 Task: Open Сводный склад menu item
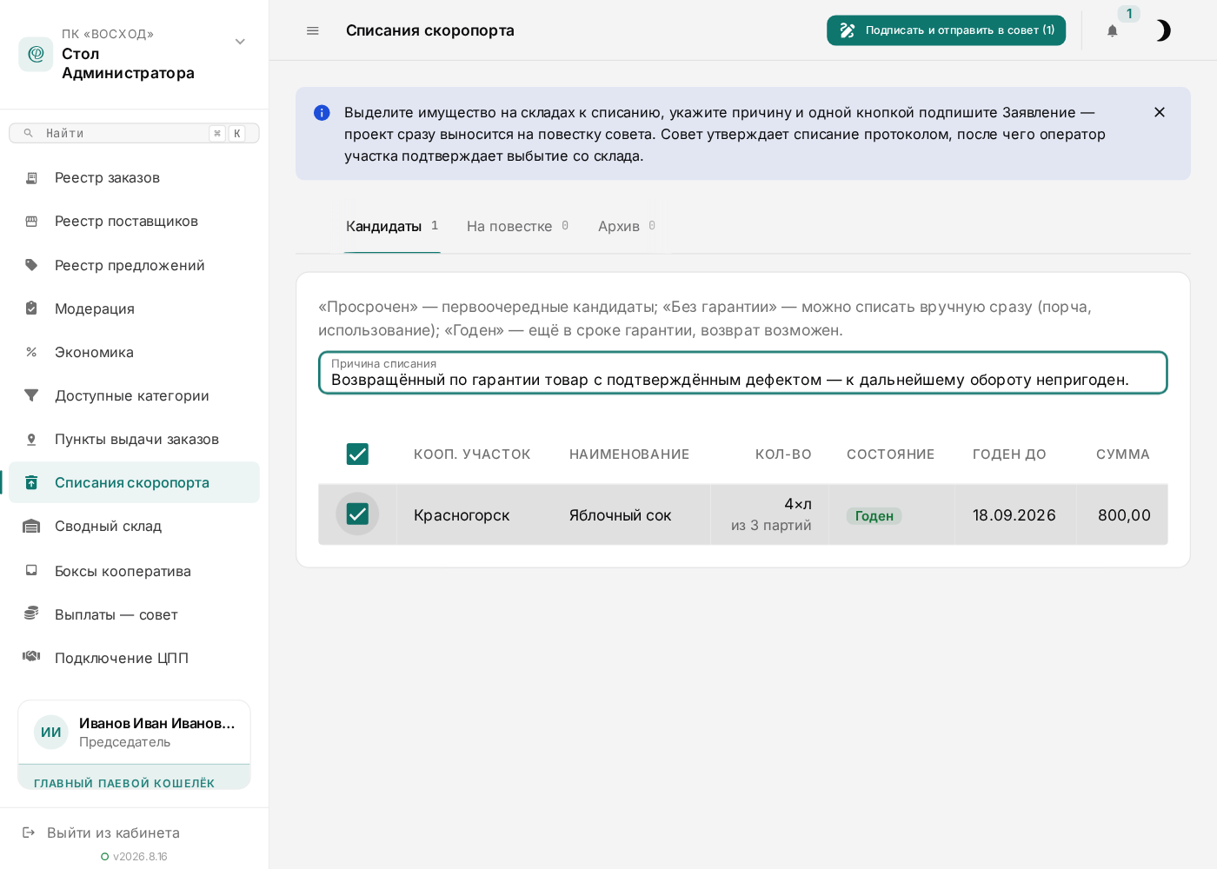coord(134,526)
